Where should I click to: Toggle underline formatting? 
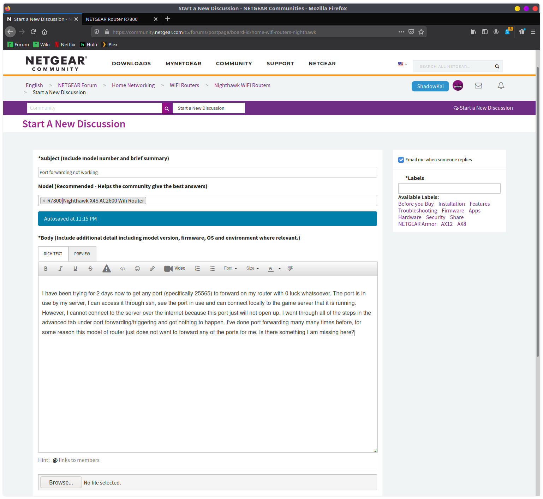(75, 269)
